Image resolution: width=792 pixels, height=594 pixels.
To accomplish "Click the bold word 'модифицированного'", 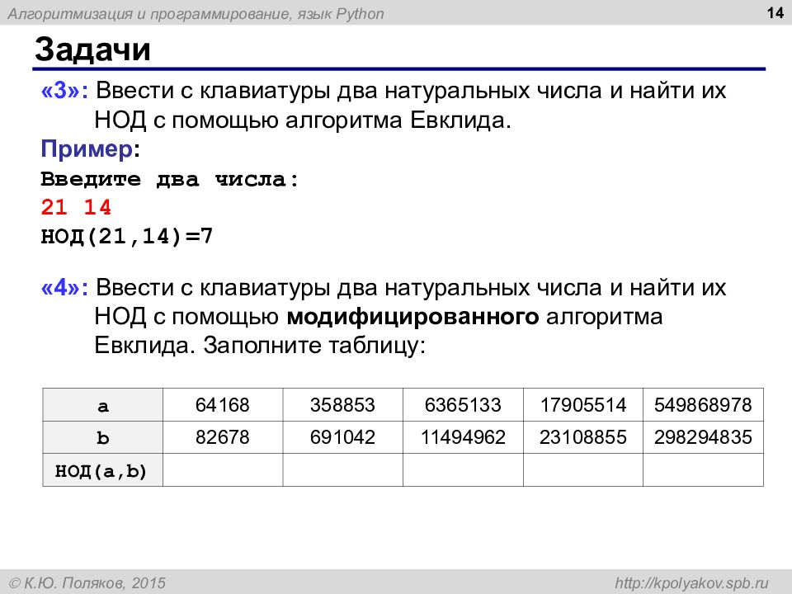I will coord(412,317).
